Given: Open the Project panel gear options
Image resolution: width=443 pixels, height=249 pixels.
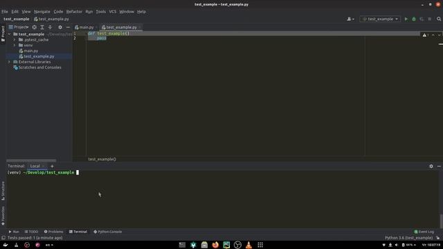Looking at the screenshot, I should (x=60, y=27).
